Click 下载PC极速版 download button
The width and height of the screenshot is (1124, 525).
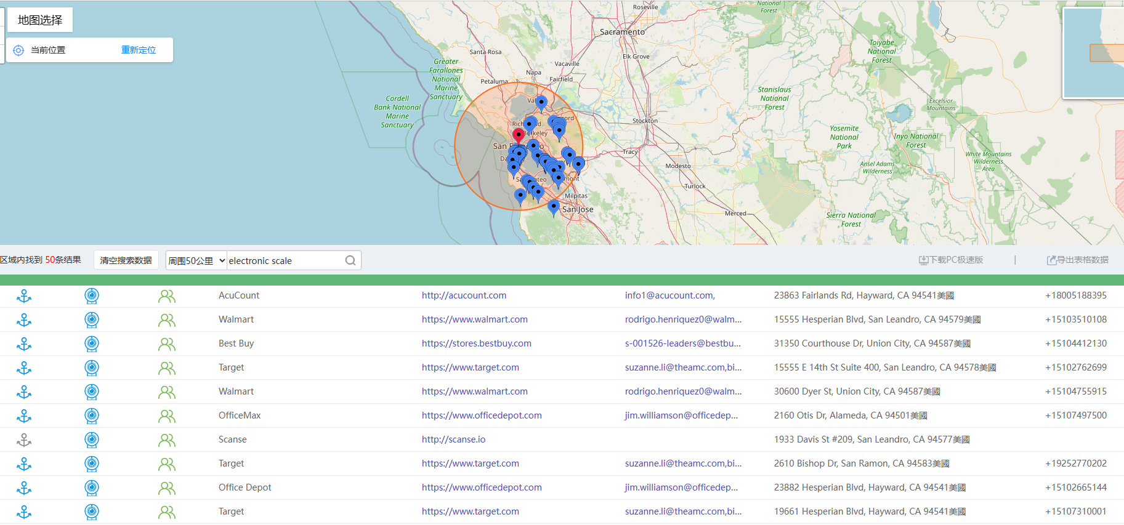pyautogui.click(x=951, y=260)
